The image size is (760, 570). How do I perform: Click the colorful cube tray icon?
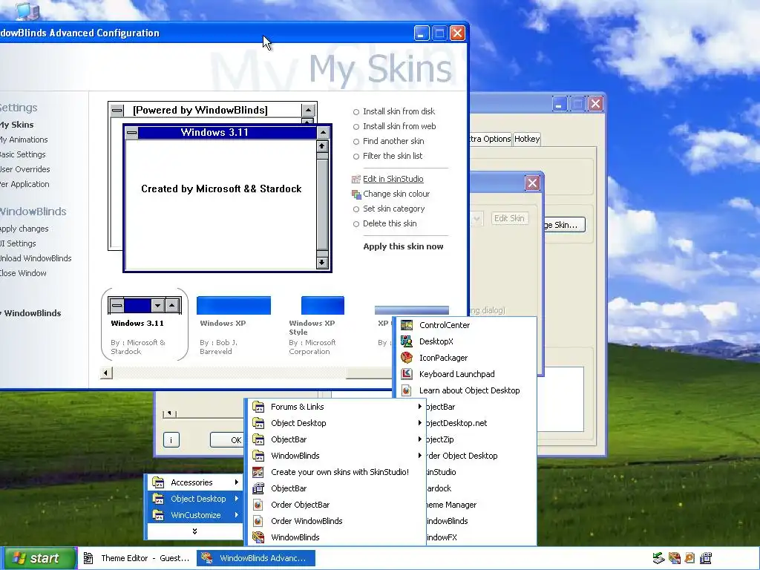[674, 558]
